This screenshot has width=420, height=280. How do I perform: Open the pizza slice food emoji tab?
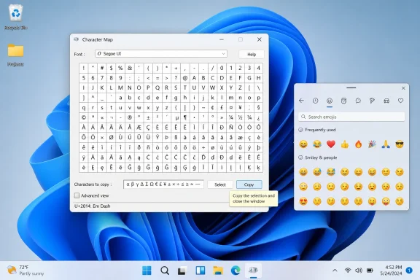pos(372,101)
